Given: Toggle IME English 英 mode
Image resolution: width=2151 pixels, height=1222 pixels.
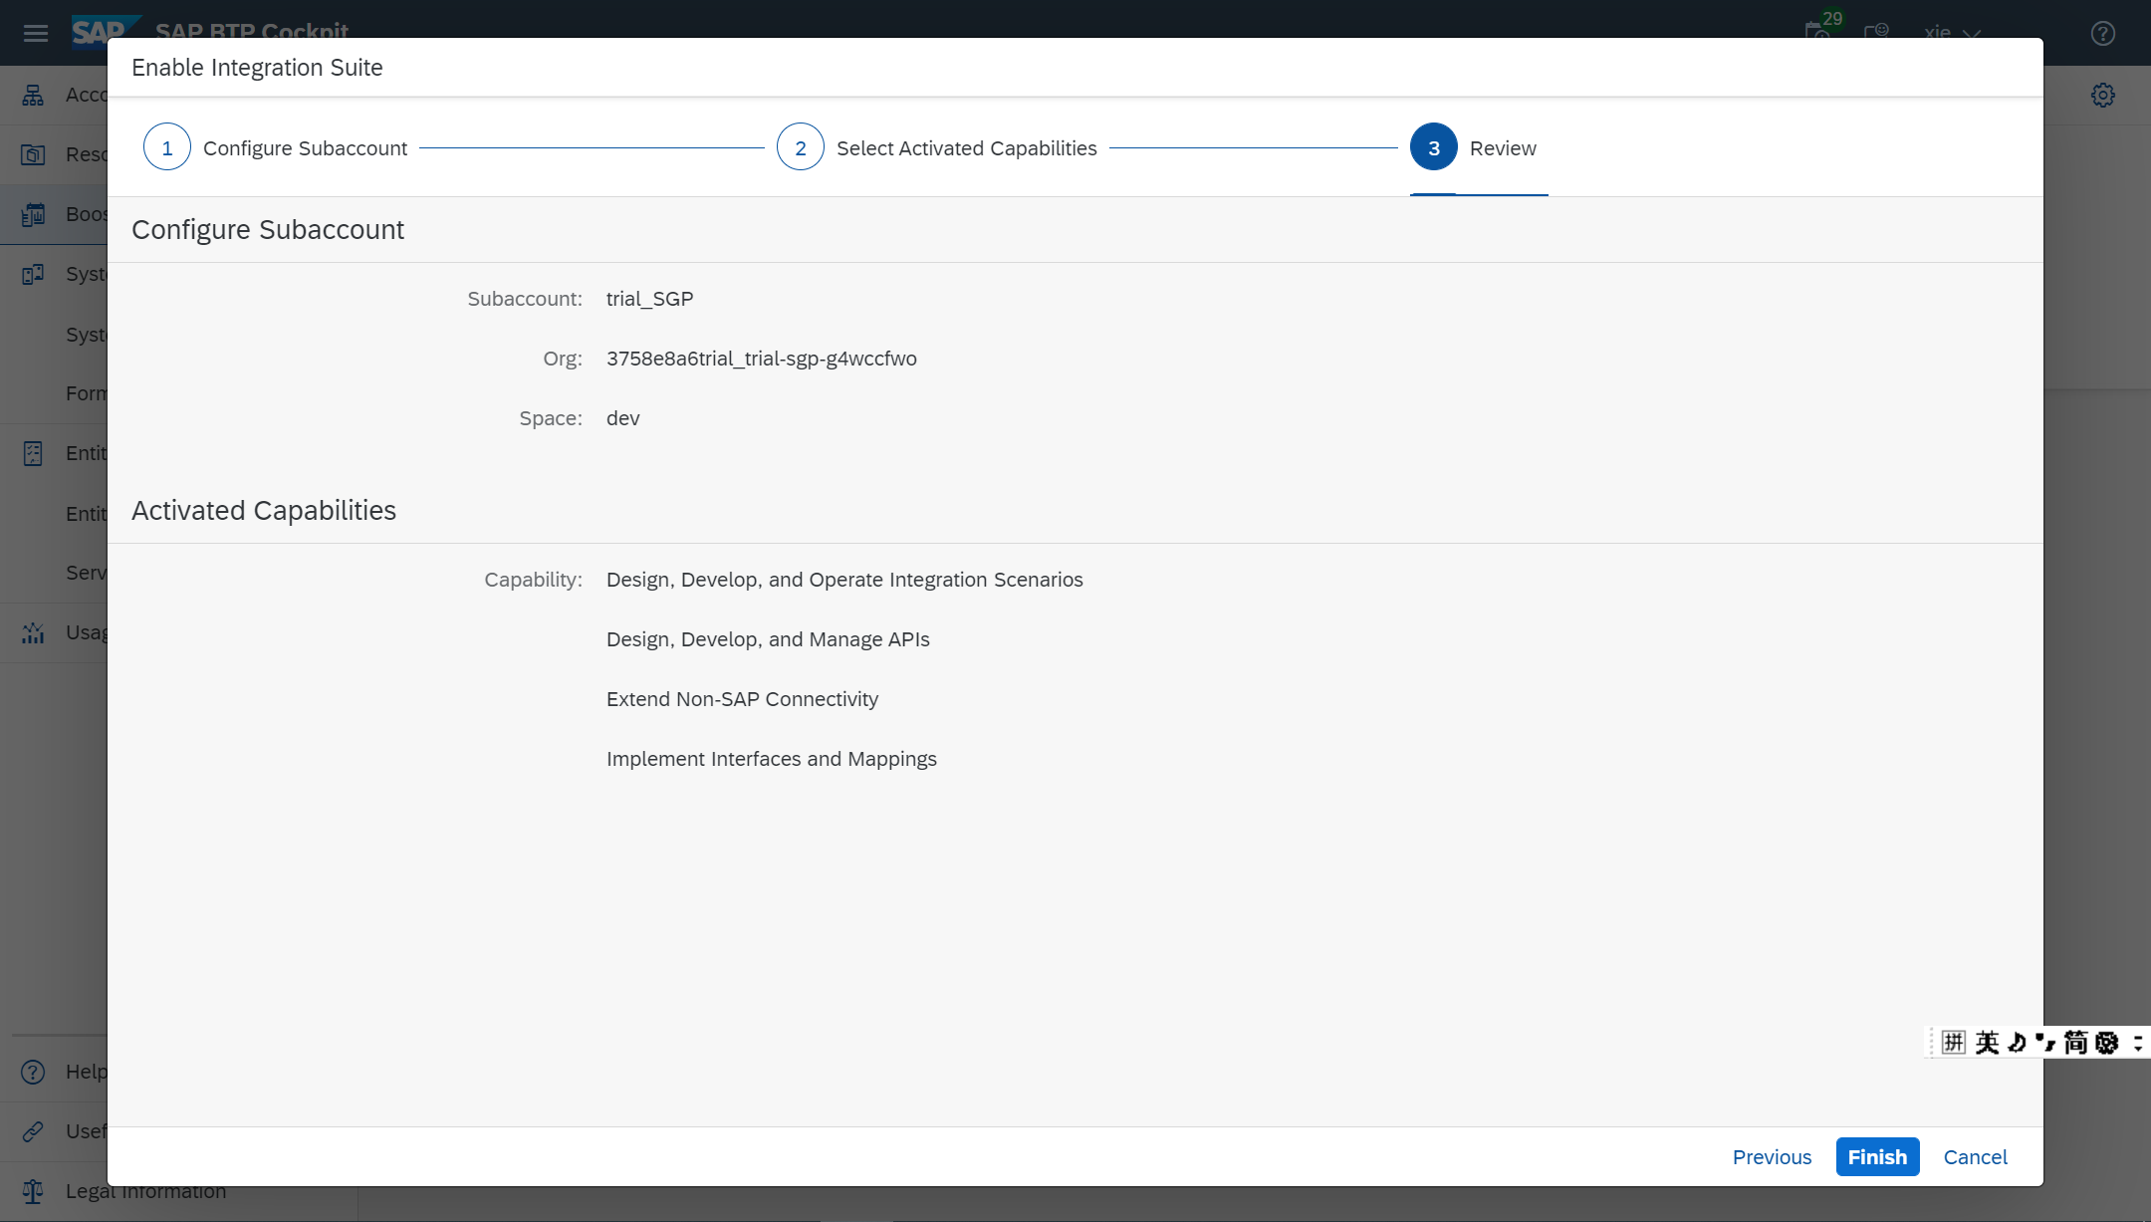Looking at the screenshot, I should pos(1987,1043).
